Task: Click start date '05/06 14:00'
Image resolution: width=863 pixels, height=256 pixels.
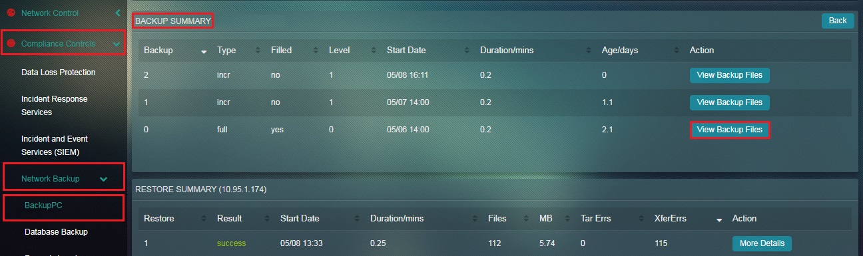Action: 408,130
